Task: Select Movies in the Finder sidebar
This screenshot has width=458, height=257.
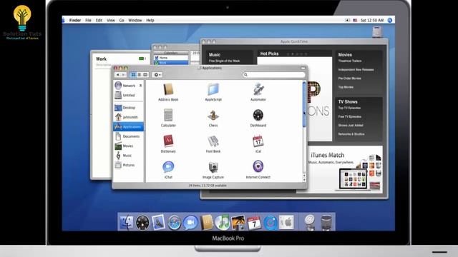Action: [128, 146]
